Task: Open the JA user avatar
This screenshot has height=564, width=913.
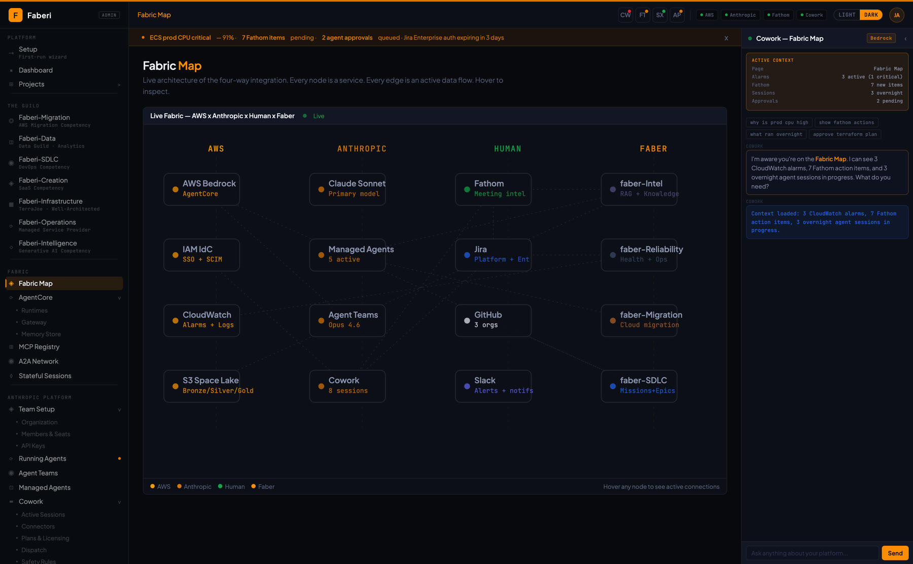Action: pos(897,15)
